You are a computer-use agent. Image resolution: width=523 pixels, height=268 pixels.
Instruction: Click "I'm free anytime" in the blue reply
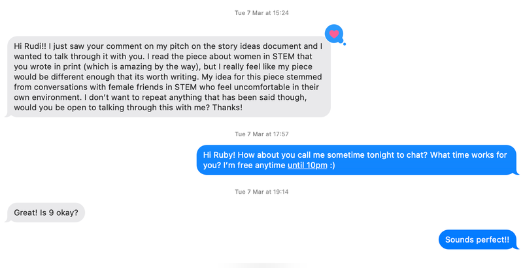[x=245, y=166]
